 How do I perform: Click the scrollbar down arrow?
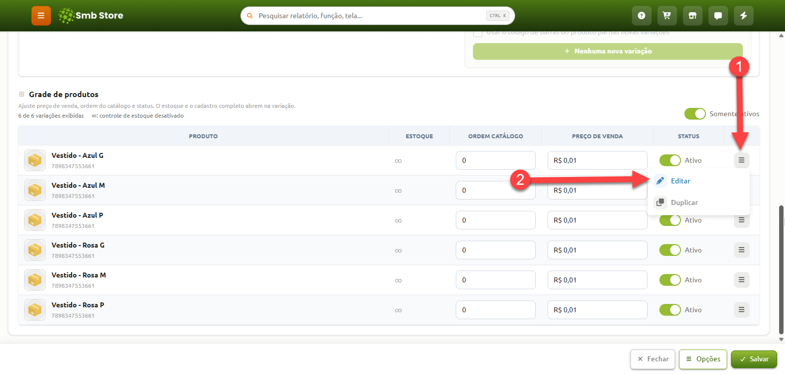(x=781, y=339)
